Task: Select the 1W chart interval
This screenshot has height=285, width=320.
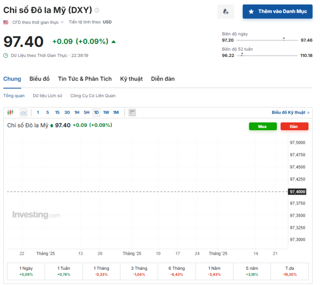Action: [x=106, y=112]
